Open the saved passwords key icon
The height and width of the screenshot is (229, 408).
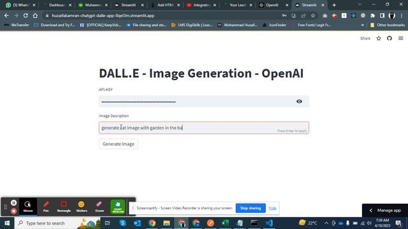click(284, 15)
